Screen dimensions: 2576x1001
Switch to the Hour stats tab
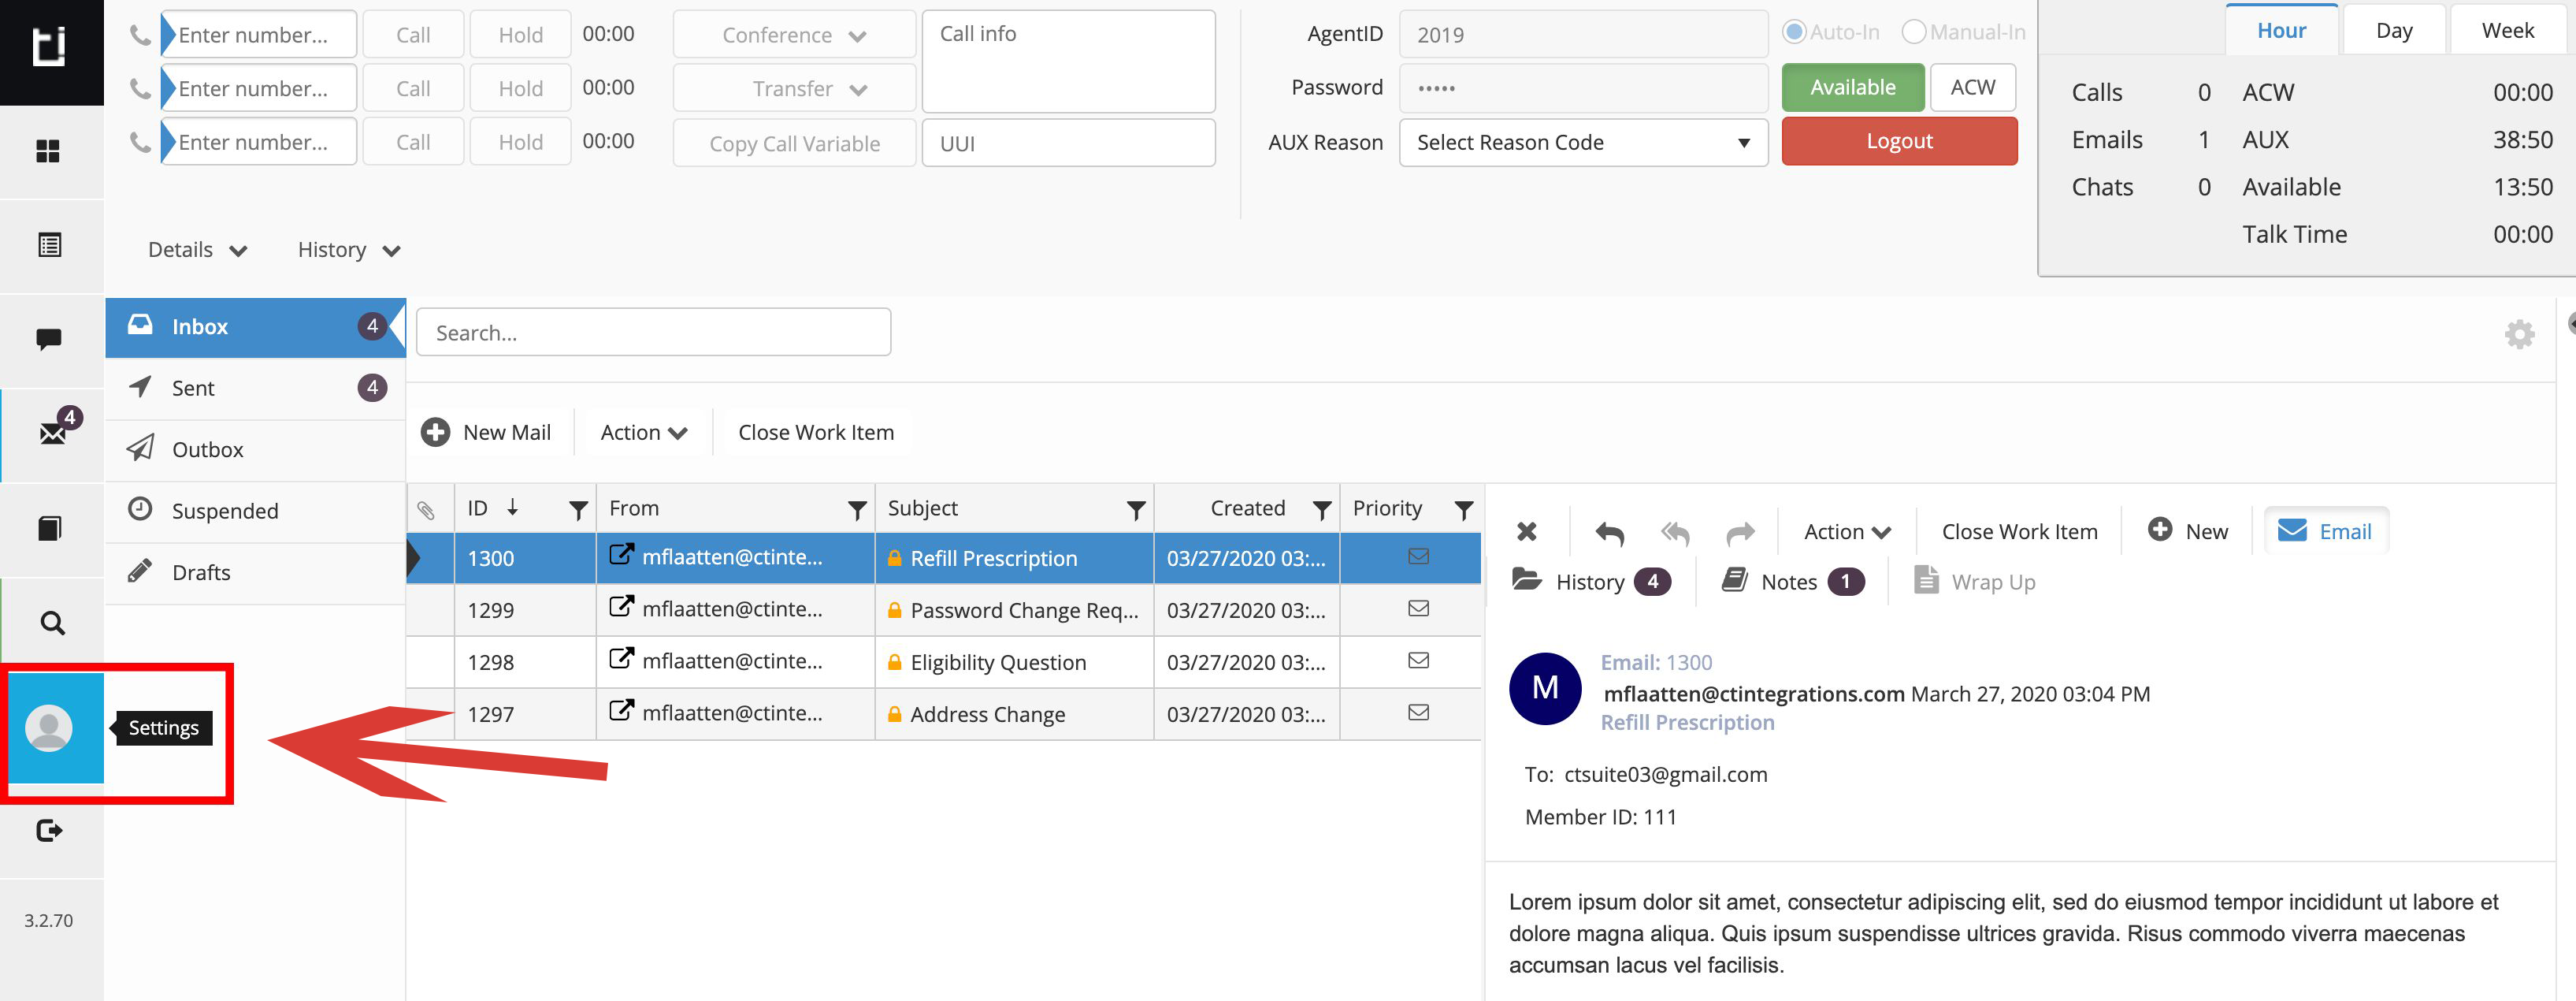click(2281, 30)
